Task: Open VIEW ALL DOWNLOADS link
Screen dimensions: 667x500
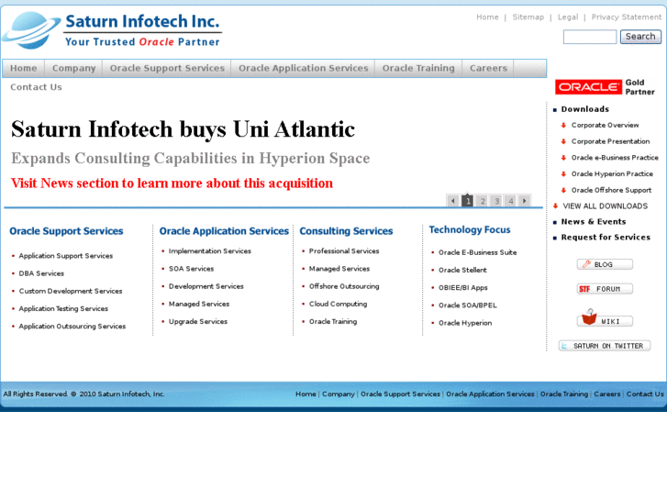Action: (606, 206)
